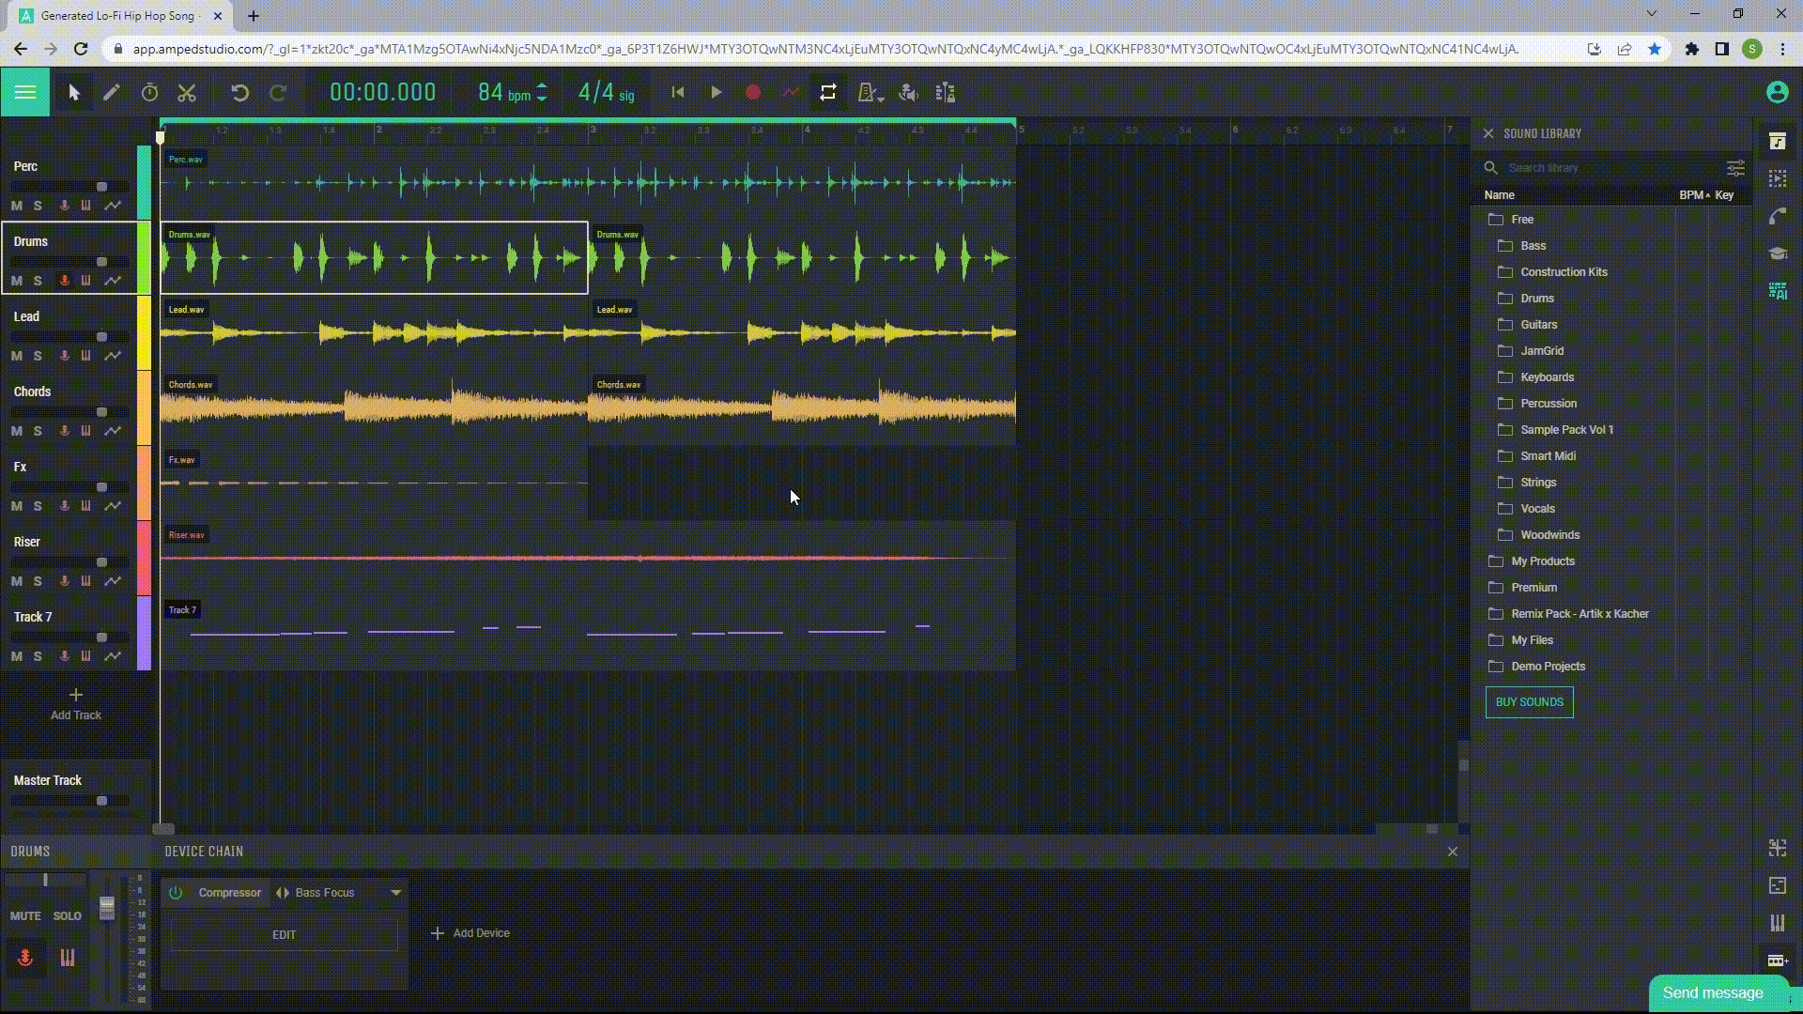Expand the Percussion folder in Sound Library
This screenshot has height=1014, width=1803.
point(1549,403)
